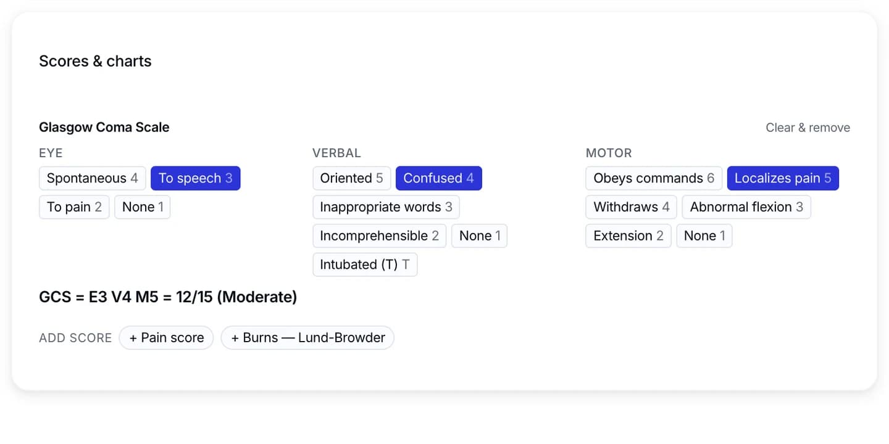Deselect the To speech 3 eye option

196,178
